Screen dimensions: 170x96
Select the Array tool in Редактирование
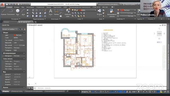(40, 16)
